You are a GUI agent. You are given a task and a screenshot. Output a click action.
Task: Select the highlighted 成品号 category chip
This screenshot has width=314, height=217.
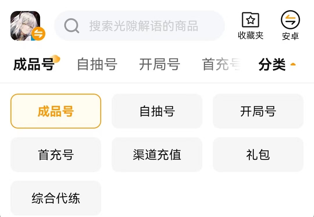pos(56,111)
